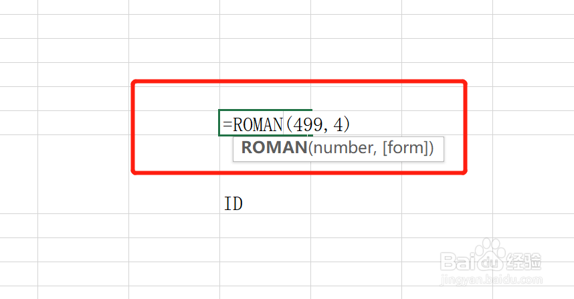
Task: Click the form argument 4 inside the formula
Action: click(342, 124)
